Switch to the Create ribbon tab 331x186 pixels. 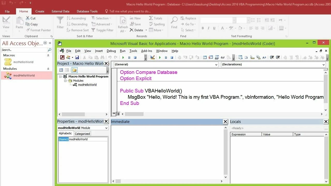[40, 11]
